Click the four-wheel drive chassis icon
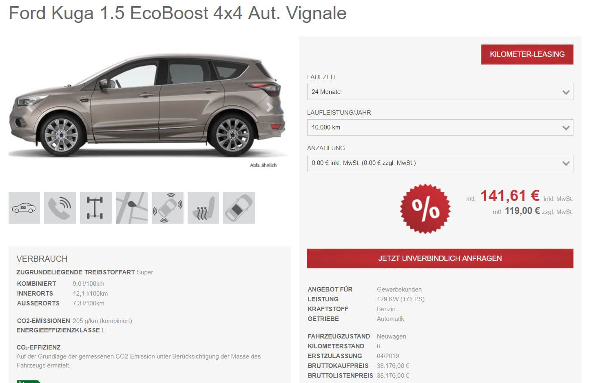 (x=96, y=208)
